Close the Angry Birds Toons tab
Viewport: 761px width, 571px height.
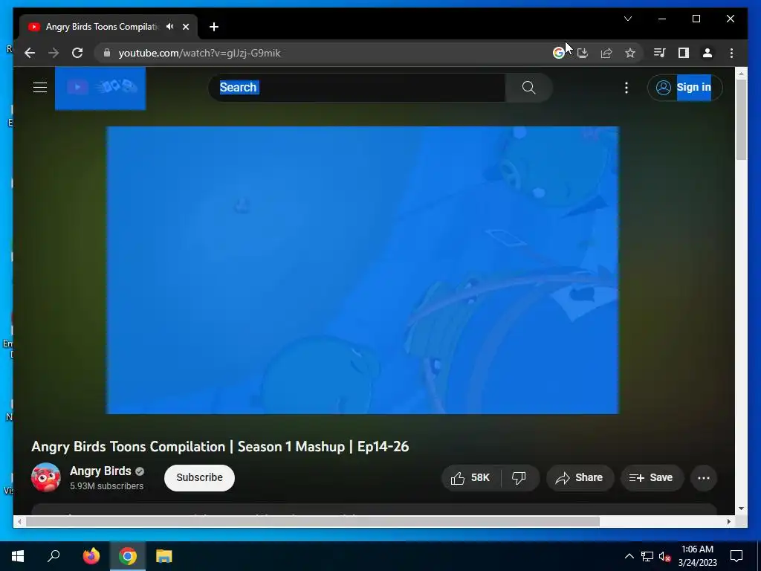[185, 27]
